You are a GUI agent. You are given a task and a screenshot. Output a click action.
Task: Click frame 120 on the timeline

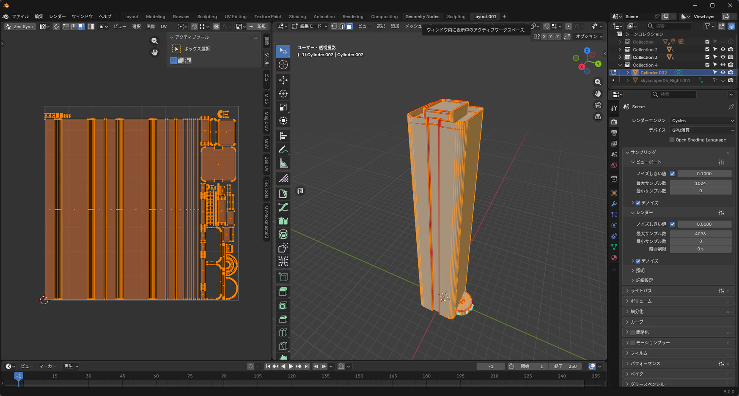291,377
